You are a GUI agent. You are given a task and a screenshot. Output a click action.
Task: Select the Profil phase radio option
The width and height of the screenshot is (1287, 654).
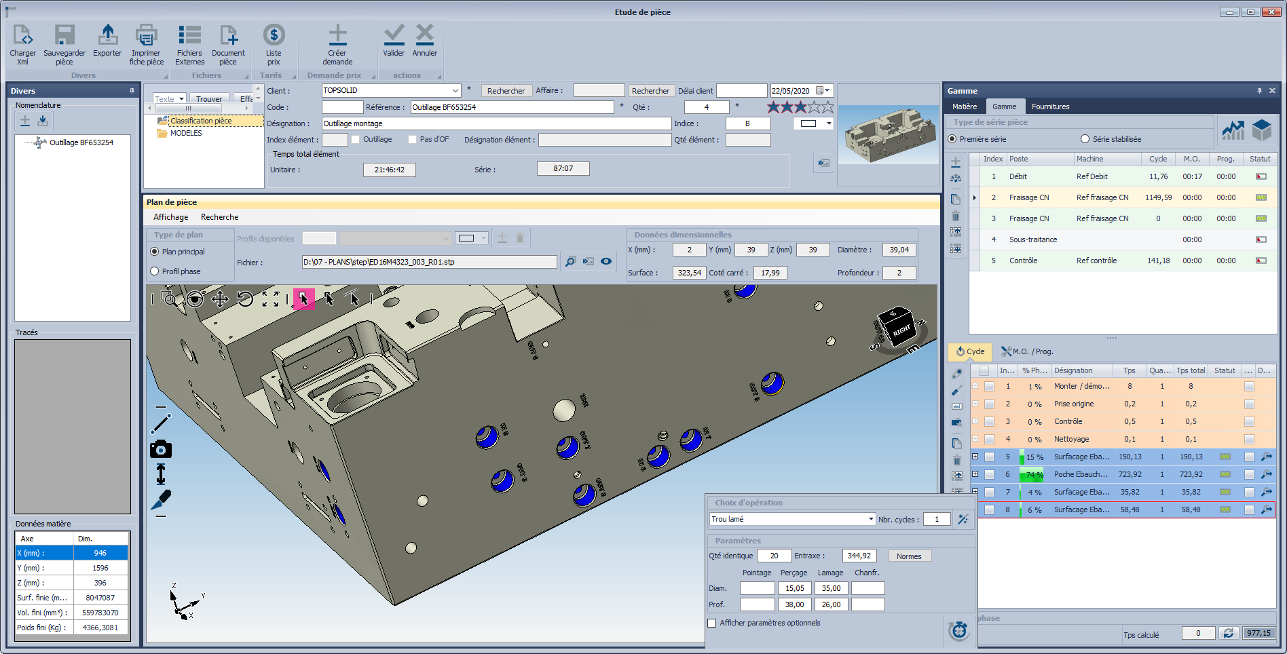155,271
